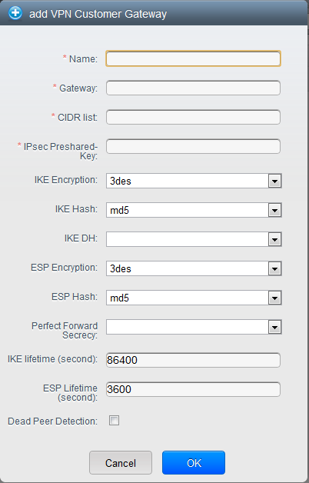Click the Dead Peer Detection label
This screenshot has width=309, height=483.
click(52, 421)
